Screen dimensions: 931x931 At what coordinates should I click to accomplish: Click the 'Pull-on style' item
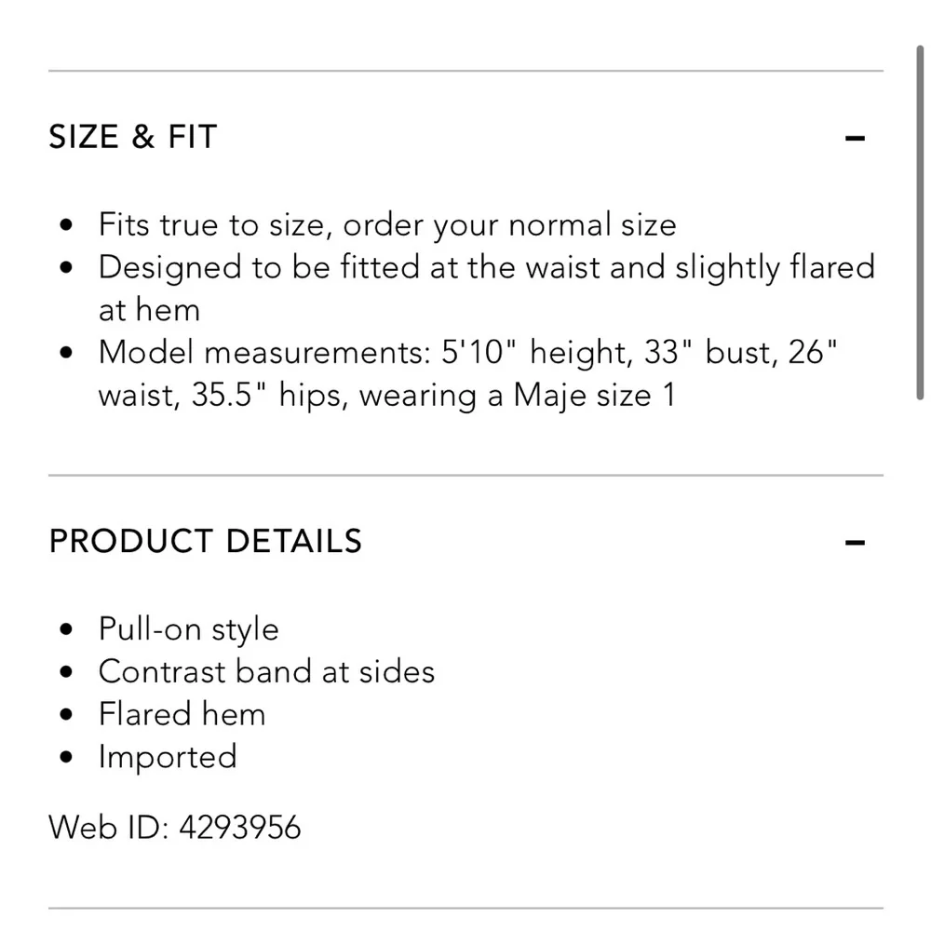pyautogui.click(x=188, y=629)
